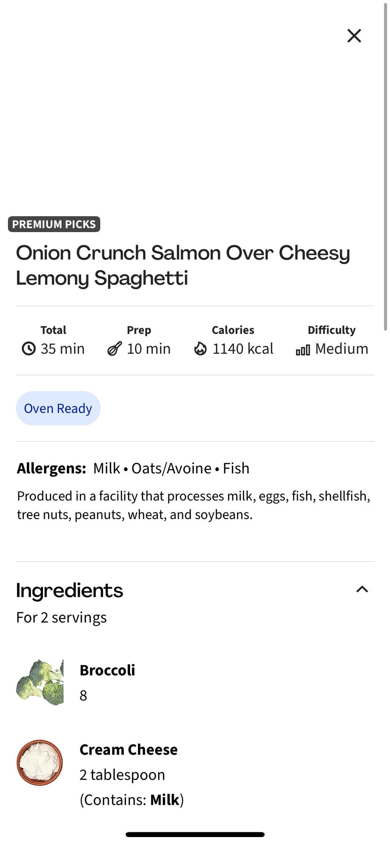Viewport: 390px width, 845px height.
Task: Tap the bar-chart difficulty icon
Action: pyautogui.click(x=303, y=350)
